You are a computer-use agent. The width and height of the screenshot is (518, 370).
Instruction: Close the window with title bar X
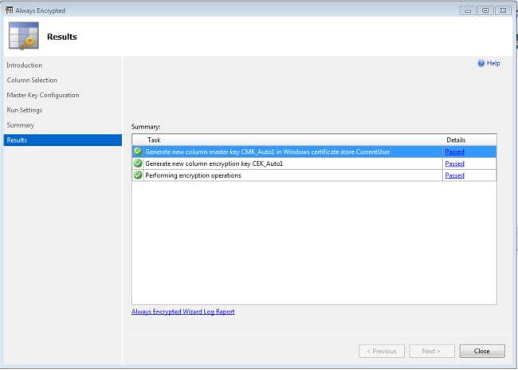[x=503, y=10]
